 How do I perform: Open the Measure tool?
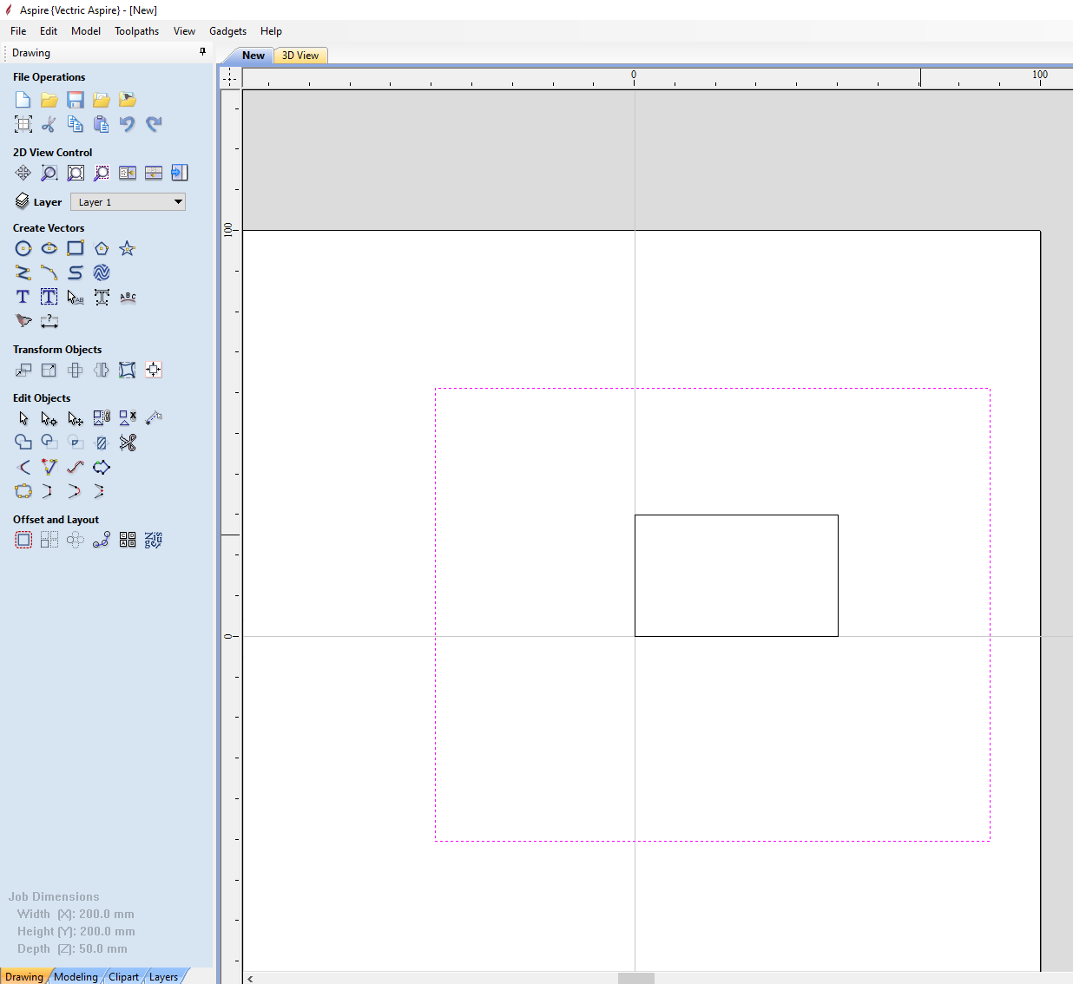click(x=154, y=419)
